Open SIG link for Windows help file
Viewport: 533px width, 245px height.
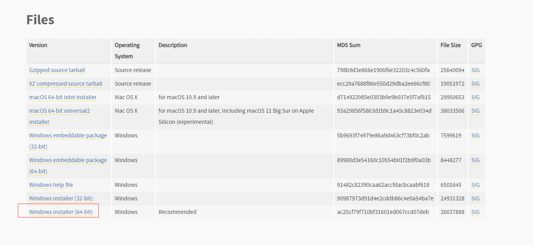click(x=475, y=185)
